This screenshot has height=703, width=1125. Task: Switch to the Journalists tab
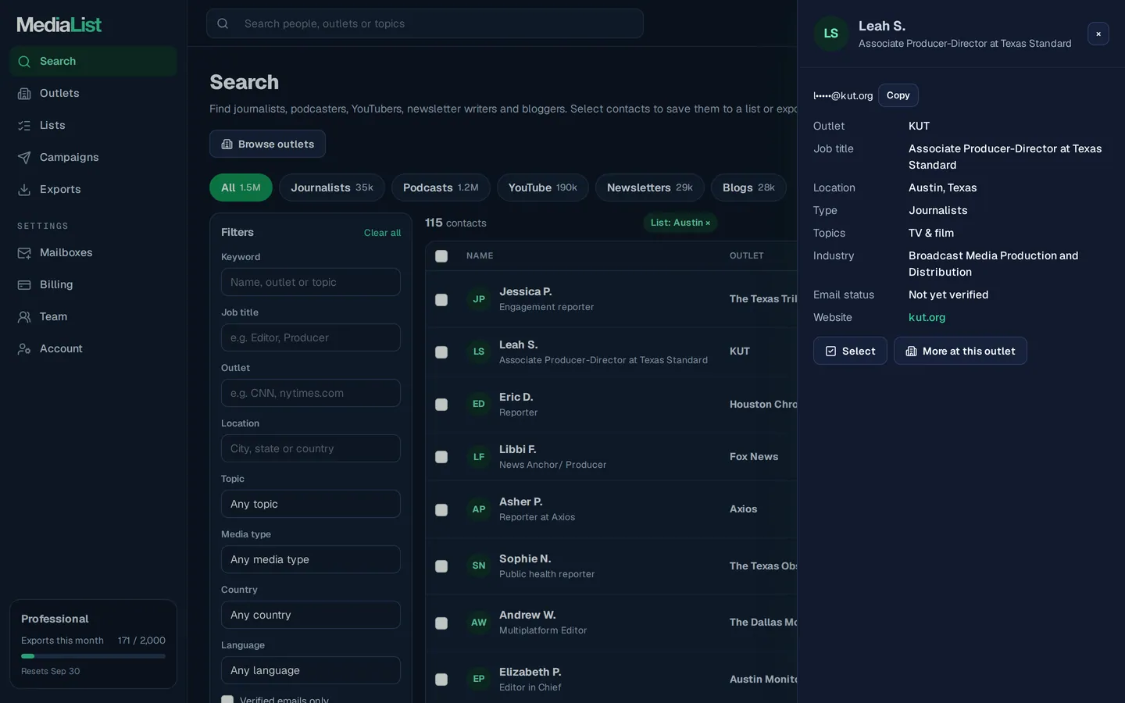(x=332, y=187)
